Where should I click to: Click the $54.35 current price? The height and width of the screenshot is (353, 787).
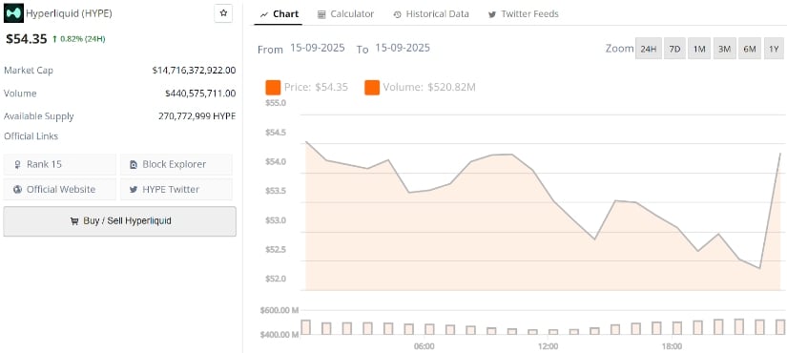coord(26,39)
